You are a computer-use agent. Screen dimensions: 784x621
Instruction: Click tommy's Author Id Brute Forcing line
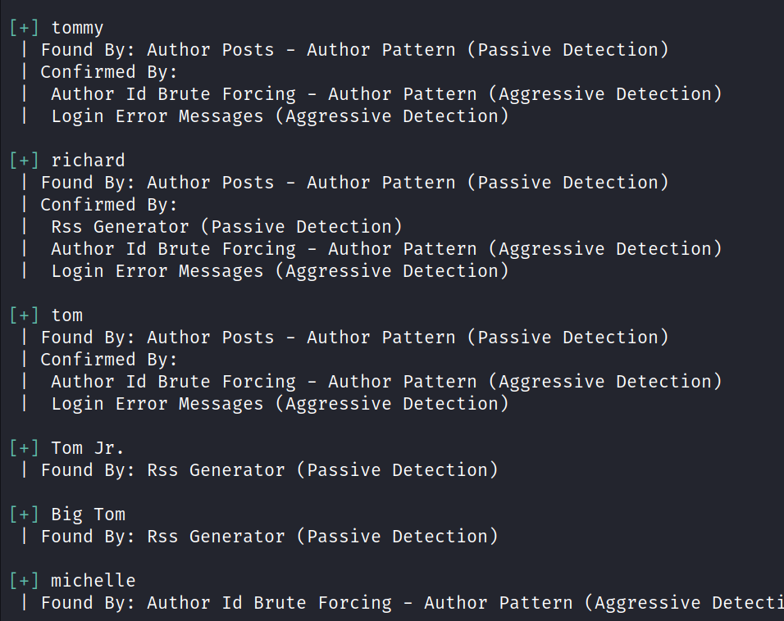tap(386, 94)
